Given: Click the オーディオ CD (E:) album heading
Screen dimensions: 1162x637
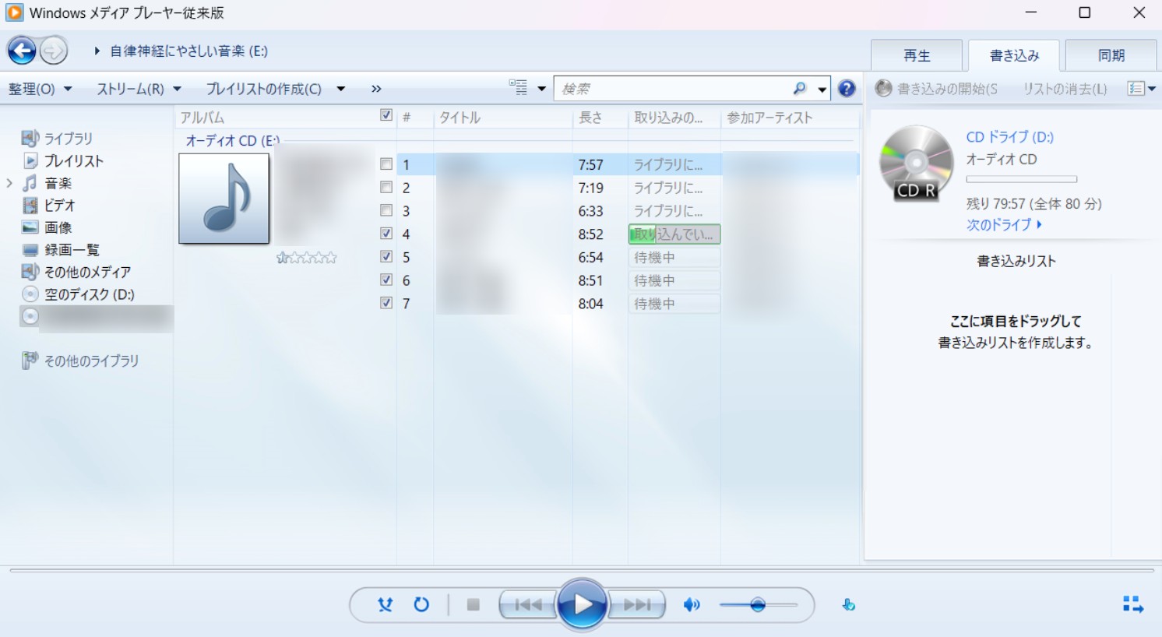Looking at the screenshot, I should click(232, 141).
